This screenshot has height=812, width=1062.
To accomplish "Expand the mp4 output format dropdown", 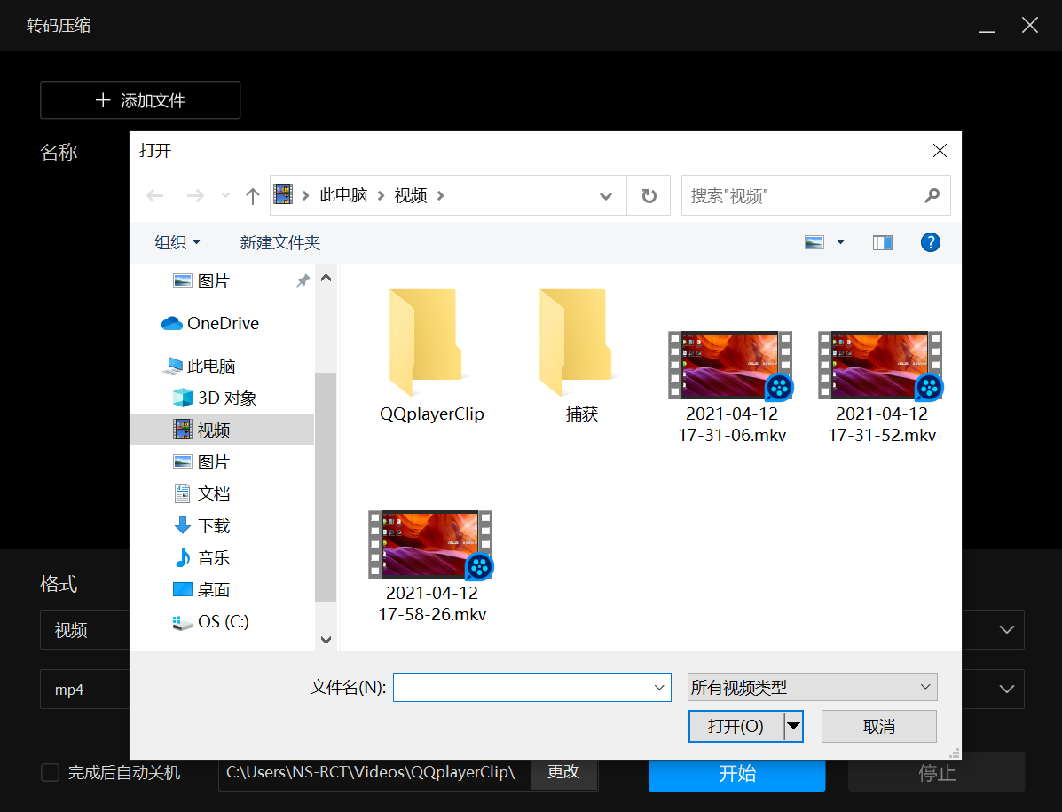I will 1005,689.
